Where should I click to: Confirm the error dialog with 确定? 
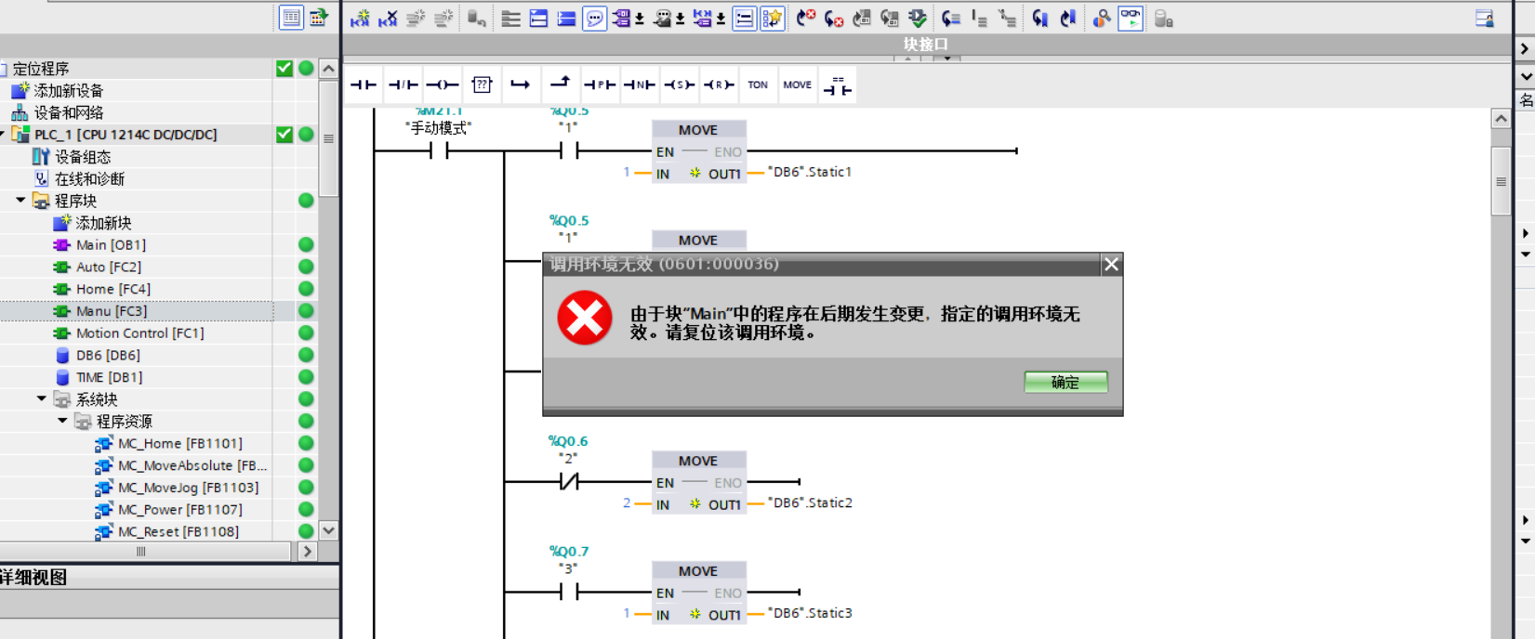[1065, 383]
